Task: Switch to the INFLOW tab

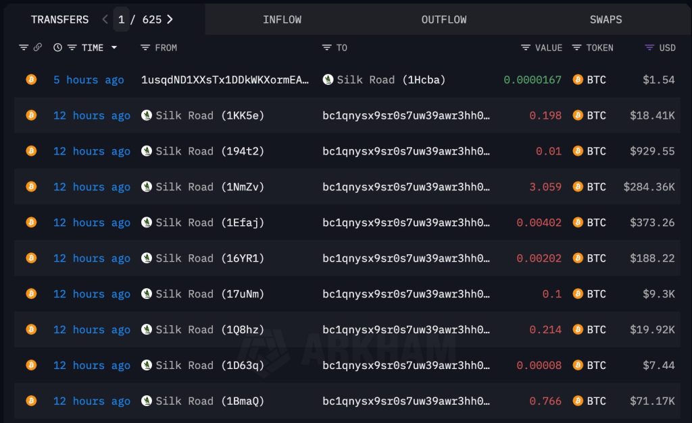Action: [282, 20]
